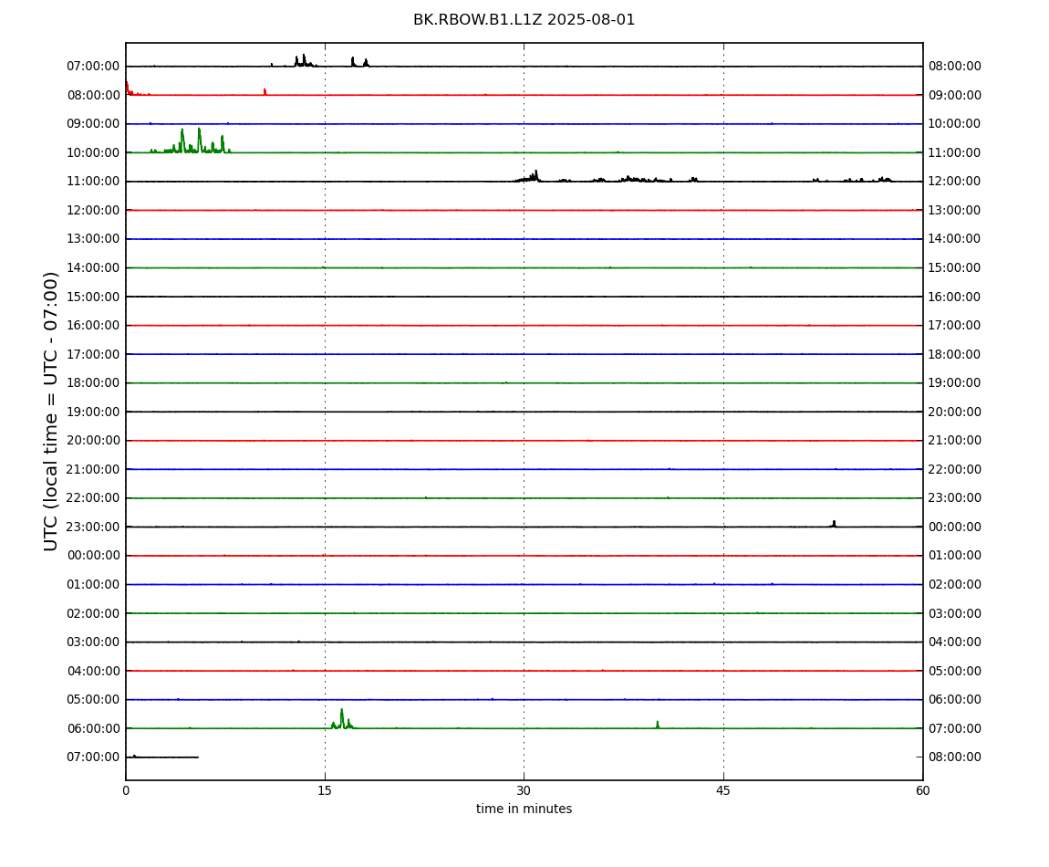Select the vertical axis label 'UTC (local time = UTC - 07:00)'
Image resolution: width=1049 pixels, height=867 pixels.
[x=51, y=411]
